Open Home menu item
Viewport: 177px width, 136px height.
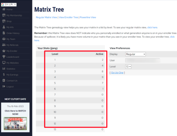click(9, 9)
